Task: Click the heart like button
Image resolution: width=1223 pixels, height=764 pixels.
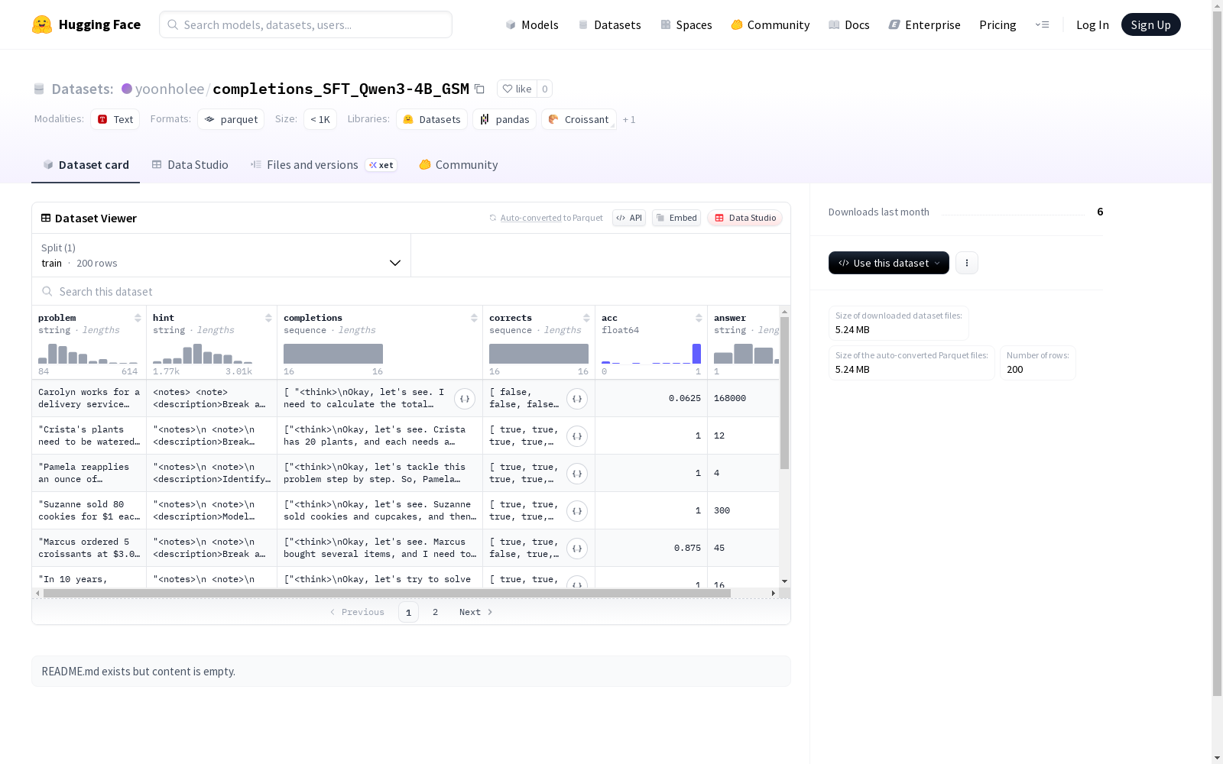Action: (x=517, y=89)
